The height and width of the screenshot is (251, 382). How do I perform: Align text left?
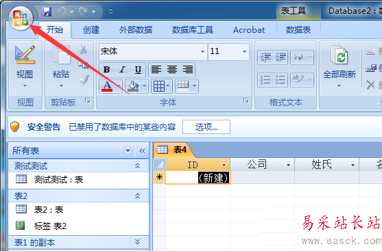pyautogui.click(x=156, y=70)
